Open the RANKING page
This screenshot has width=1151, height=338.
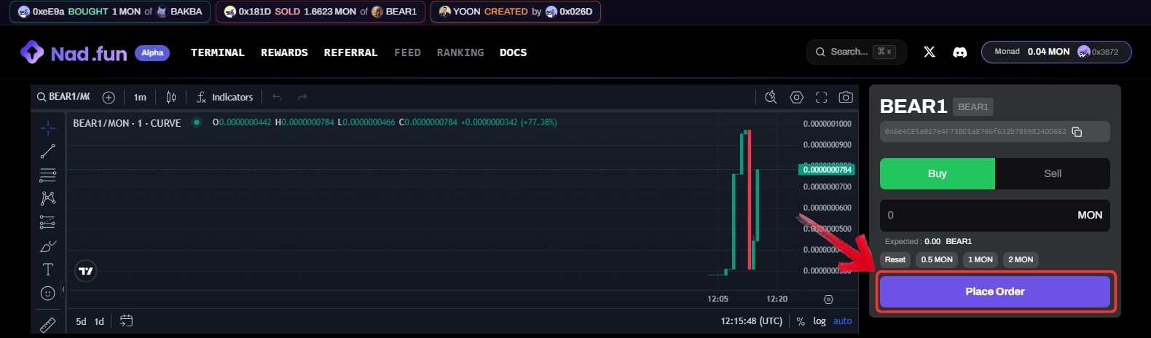coord(460,52)
